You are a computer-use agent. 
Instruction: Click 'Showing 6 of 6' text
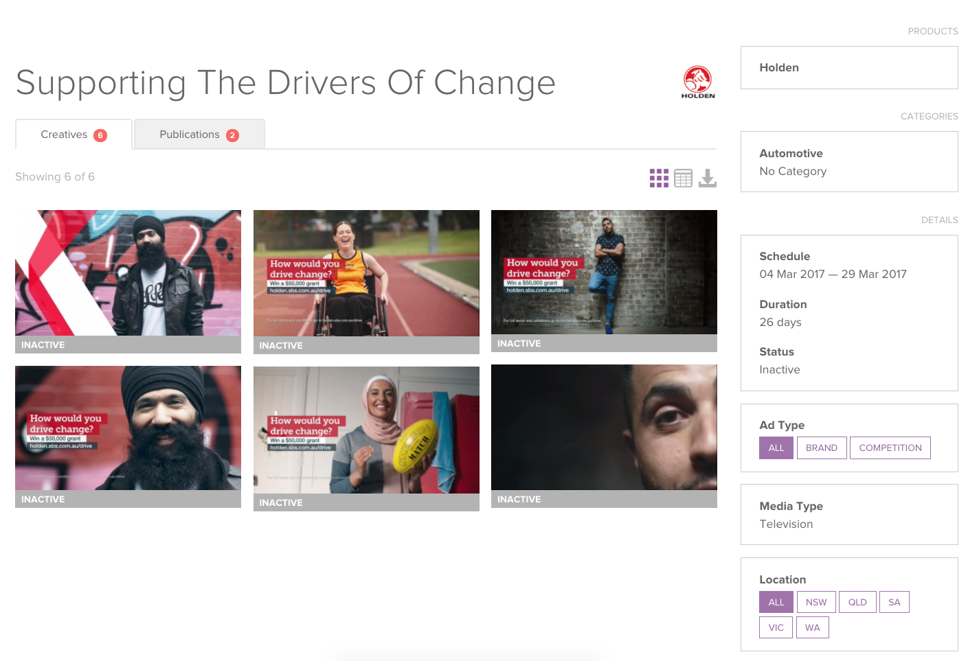point(55,176)
